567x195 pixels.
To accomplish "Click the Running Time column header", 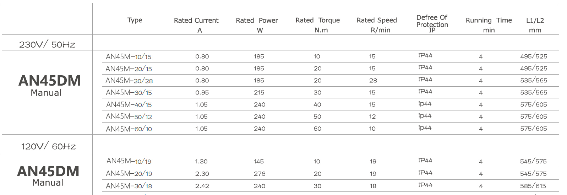I will pos(489,25).
